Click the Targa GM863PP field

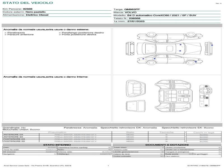pos(128,9)
